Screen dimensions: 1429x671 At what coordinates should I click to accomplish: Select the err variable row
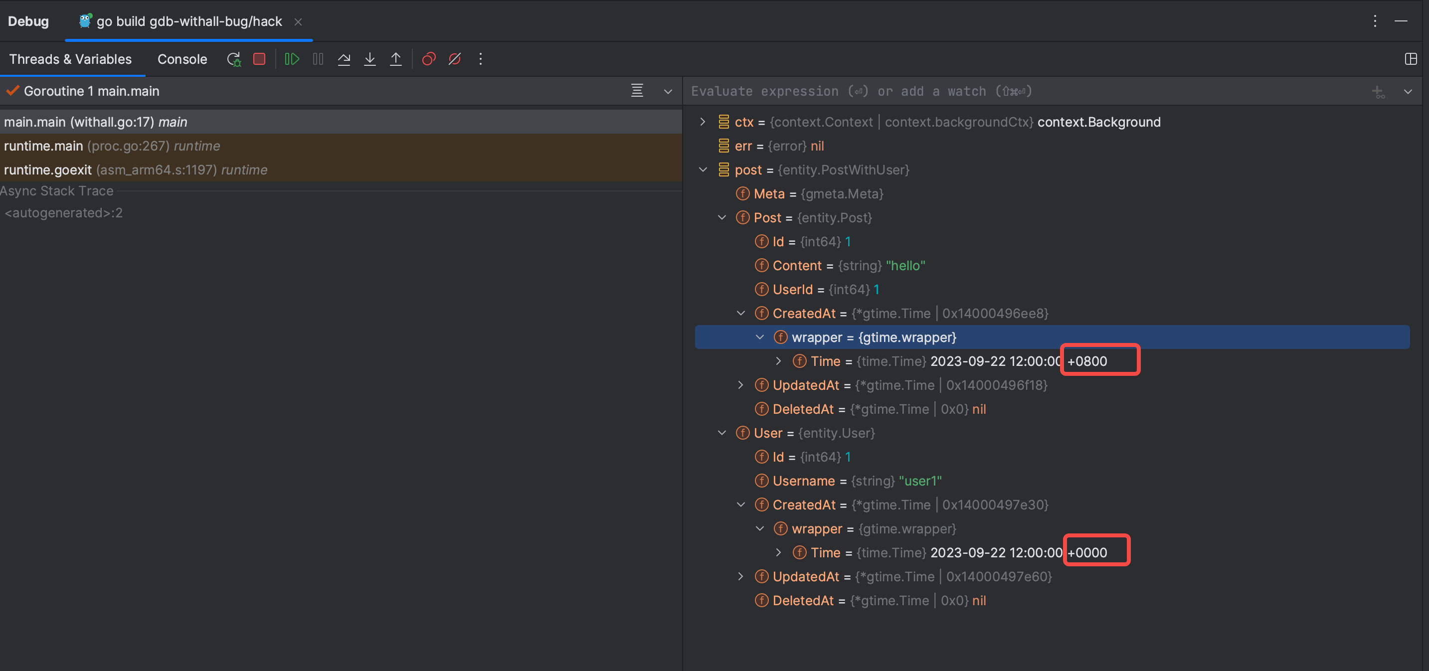[1053, 145]
